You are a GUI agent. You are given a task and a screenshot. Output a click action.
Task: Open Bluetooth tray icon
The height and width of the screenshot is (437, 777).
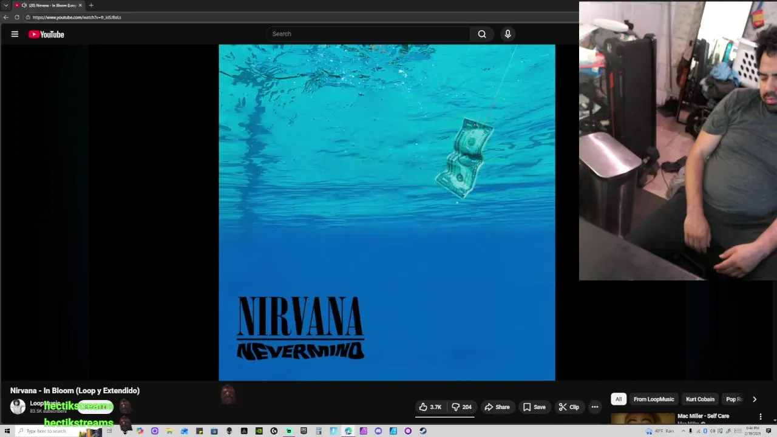tap(705, 431)
